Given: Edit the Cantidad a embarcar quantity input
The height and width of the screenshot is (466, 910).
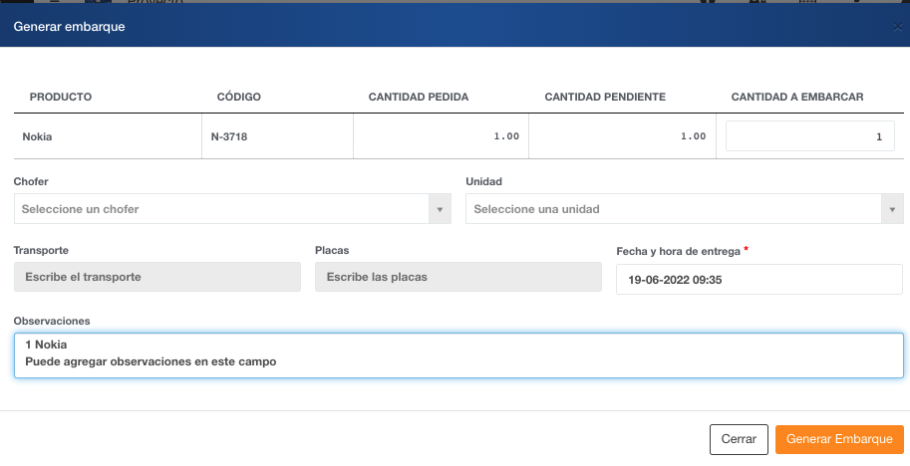Looking at the screenshot, I should pos(809,136).
